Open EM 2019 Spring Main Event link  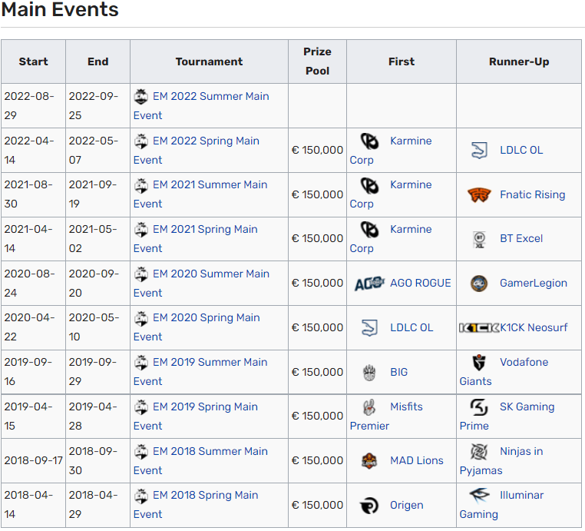(x=196, y=417)
